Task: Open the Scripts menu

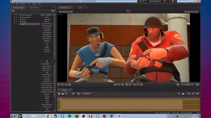Action: click(x=34, y=4)
